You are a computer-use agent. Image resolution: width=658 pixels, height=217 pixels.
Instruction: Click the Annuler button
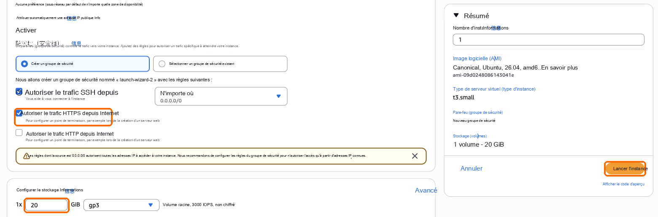point(472,169)
